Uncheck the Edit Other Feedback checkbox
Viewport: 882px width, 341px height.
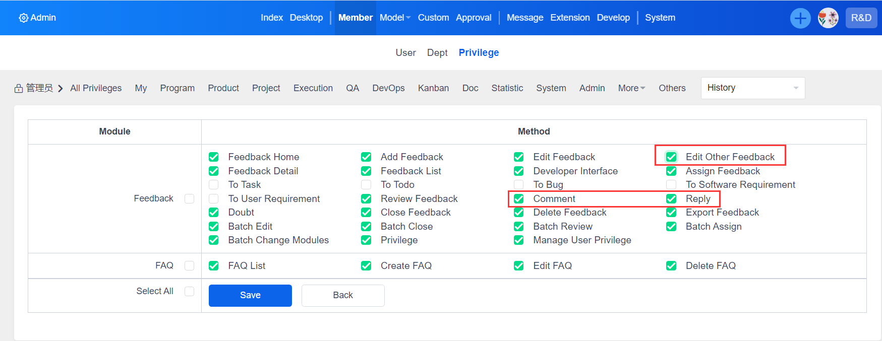pos(671,157)
